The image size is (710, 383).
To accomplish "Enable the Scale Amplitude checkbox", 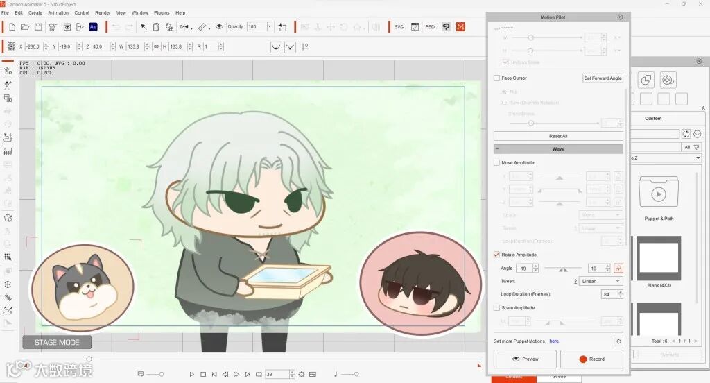I will click(x=496, y=308).
